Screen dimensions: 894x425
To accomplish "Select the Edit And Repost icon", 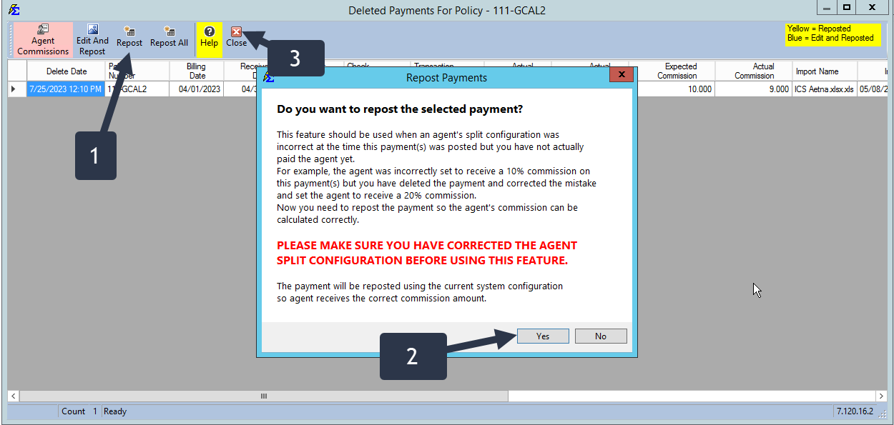I will coord(92,39).
